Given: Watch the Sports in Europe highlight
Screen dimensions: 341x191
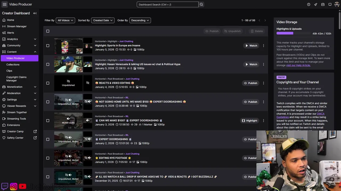Looking at the screenshot, I should coord(251,46).
